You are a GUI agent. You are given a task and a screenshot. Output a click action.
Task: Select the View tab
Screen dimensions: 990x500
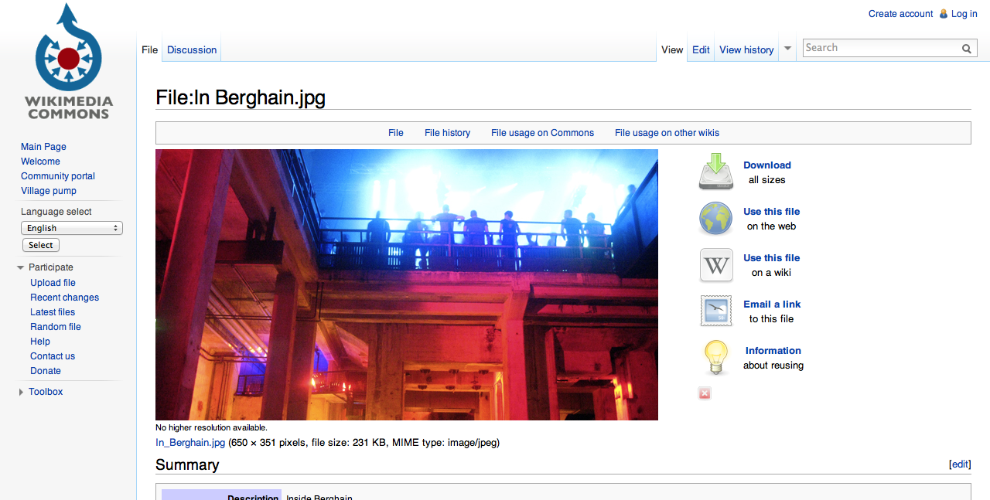tap(672, 49)
